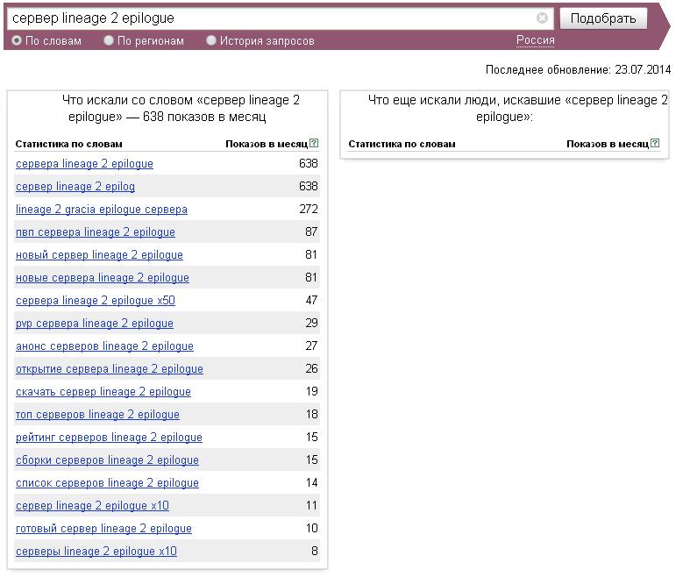Click the count 14 in the список row
Screen dimensions: 690x577
[x=312, y=483]
